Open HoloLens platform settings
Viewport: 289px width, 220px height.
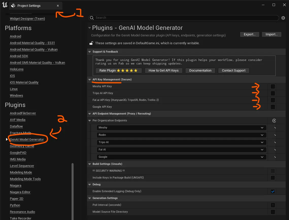tap(16, 70)
